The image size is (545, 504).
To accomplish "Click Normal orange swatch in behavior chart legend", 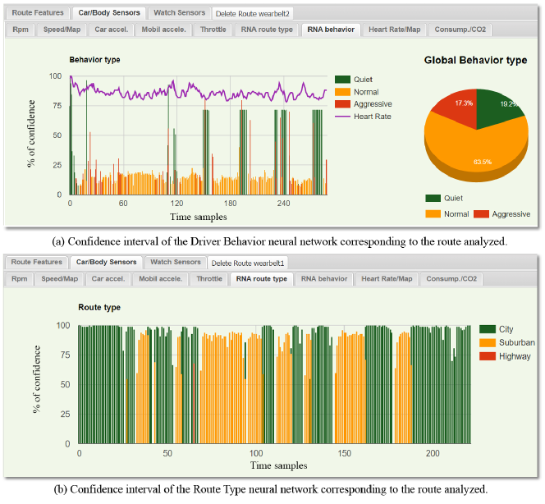I will 342,92.
